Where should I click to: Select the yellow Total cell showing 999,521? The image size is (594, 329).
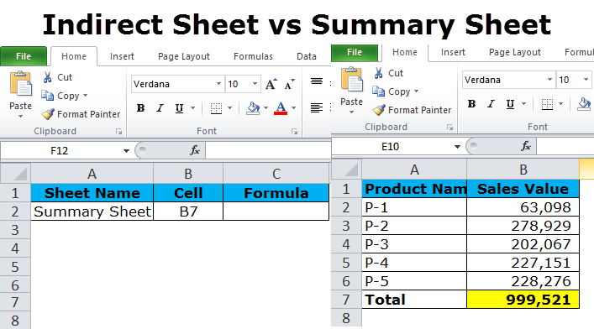[523, 300]
